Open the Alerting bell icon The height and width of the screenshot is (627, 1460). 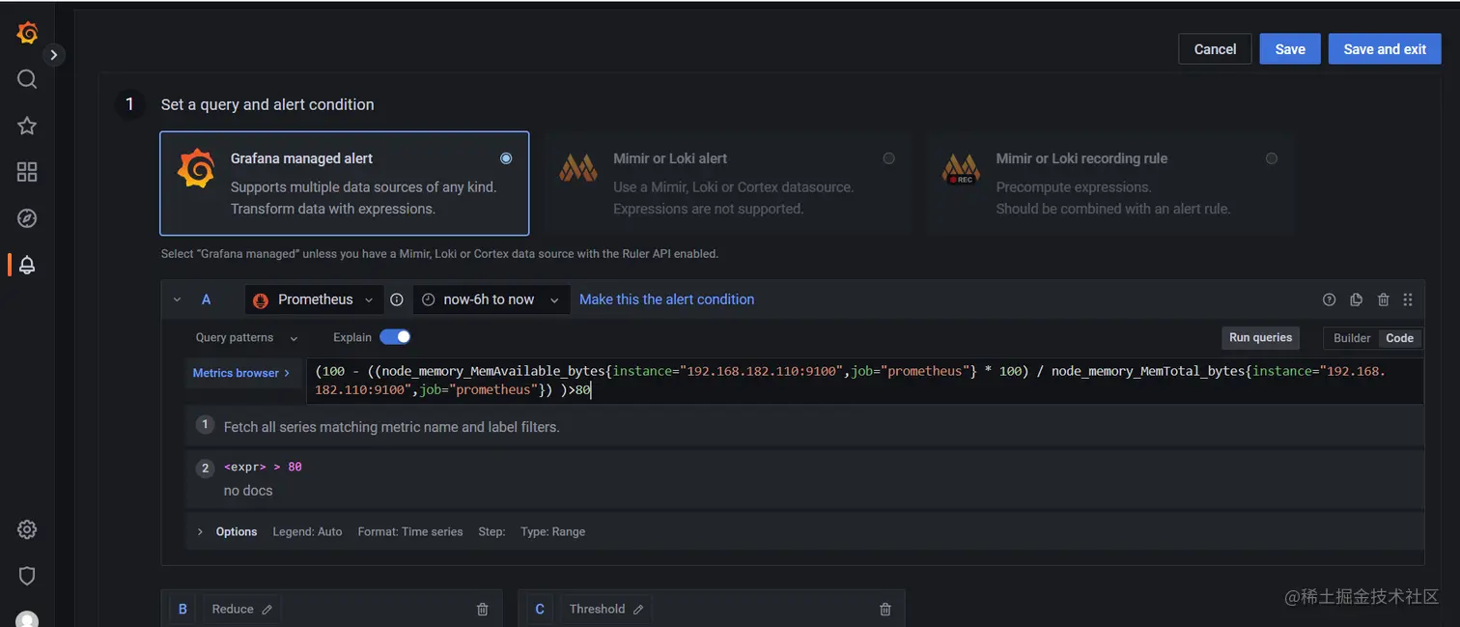click(27, 265)
